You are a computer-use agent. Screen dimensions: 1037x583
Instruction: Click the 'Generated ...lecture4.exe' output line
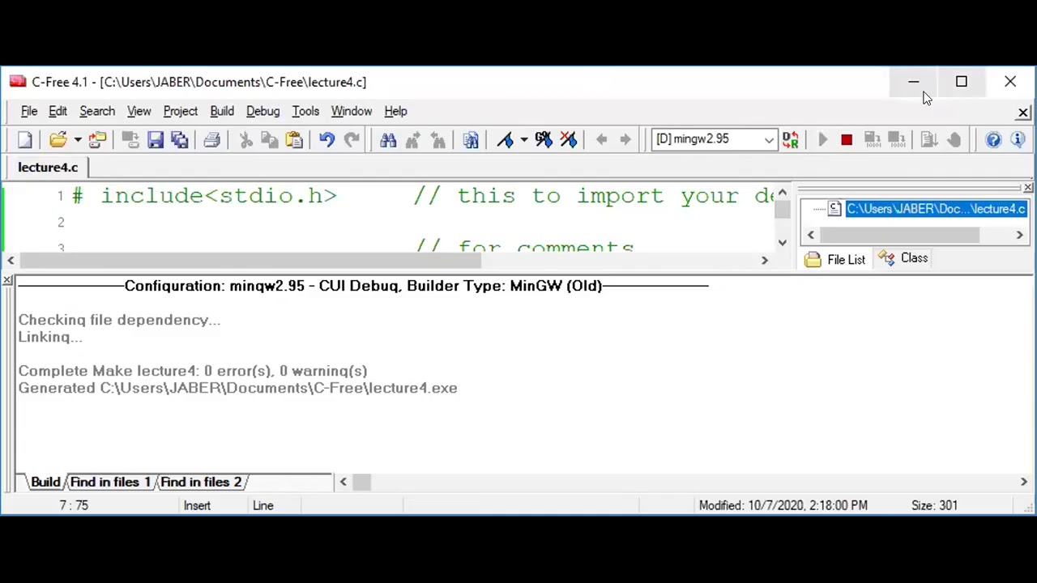pos(237,388)
